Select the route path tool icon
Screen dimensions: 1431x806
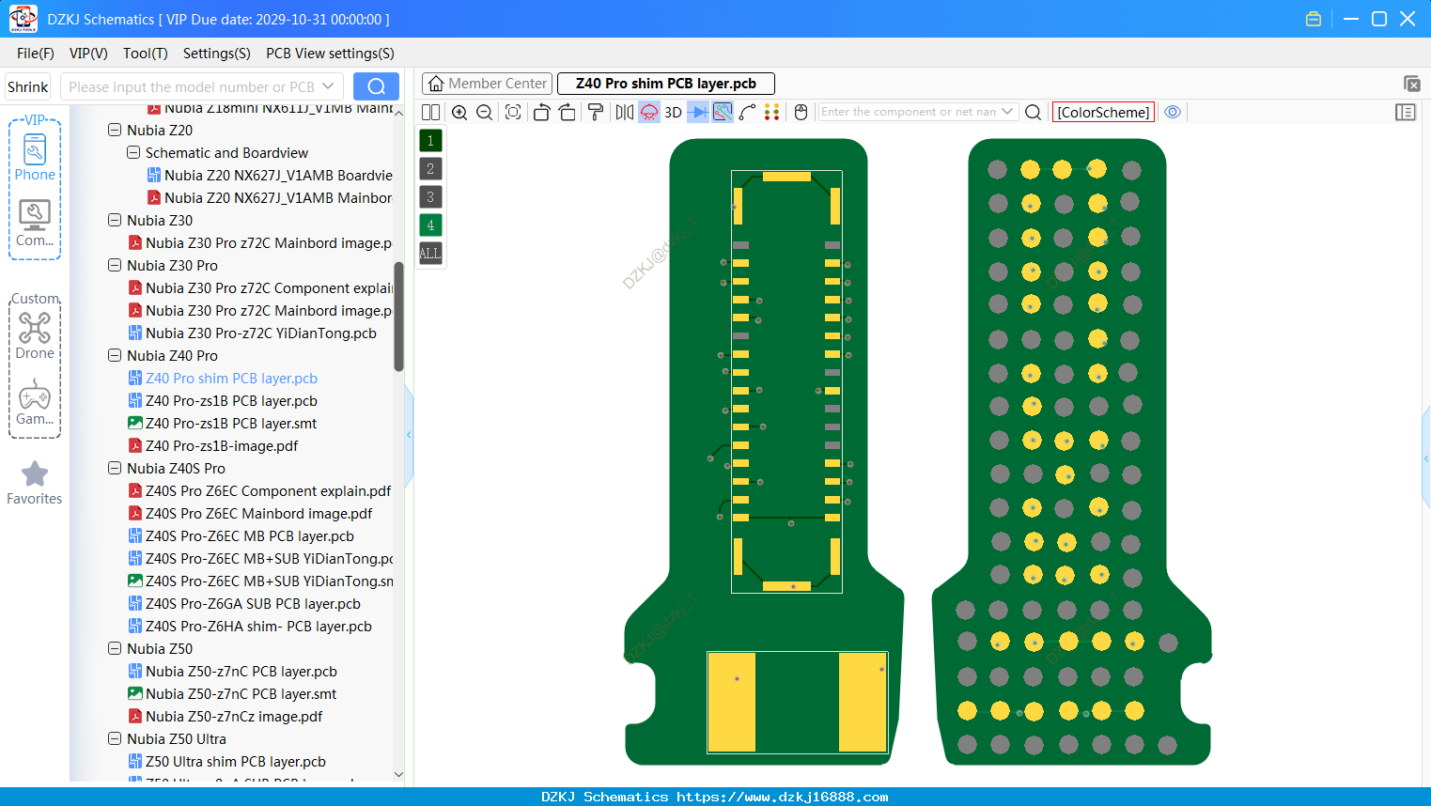point(747,112)
